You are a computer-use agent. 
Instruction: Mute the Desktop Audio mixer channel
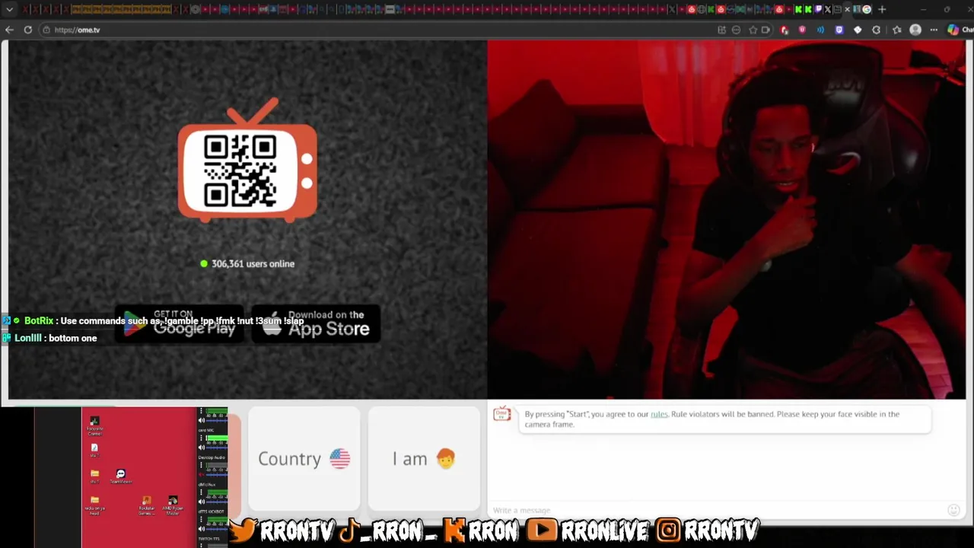202,475
